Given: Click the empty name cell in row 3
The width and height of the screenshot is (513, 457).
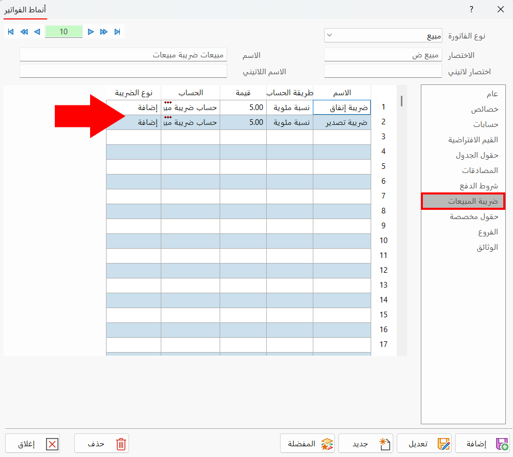Looking at the screenshot, I should 342,137.
